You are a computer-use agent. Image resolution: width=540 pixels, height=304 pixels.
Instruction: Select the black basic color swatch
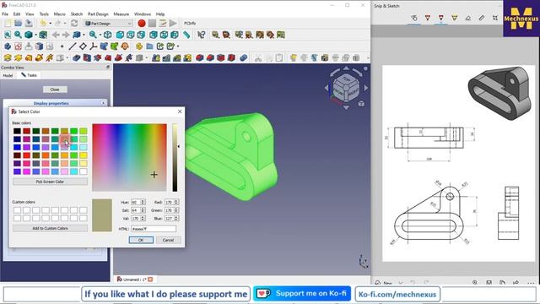pos(17,131)
